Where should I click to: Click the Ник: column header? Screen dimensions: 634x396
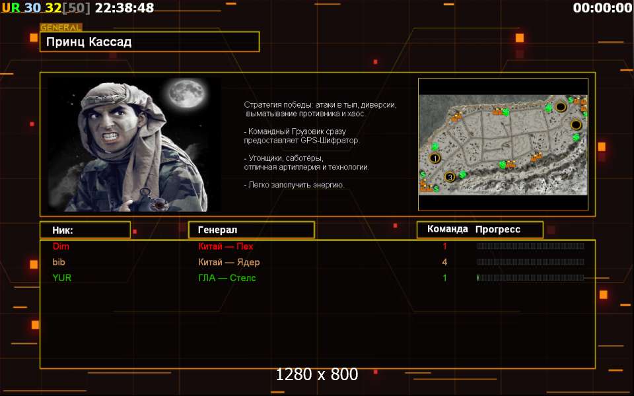click(x=85, y=230)
